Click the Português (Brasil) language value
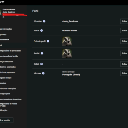Screen dimensions: 128x128 [71, 75]
